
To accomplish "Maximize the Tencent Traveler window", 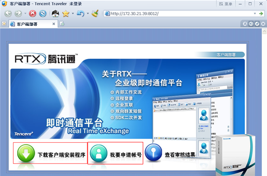I will 250,4.
